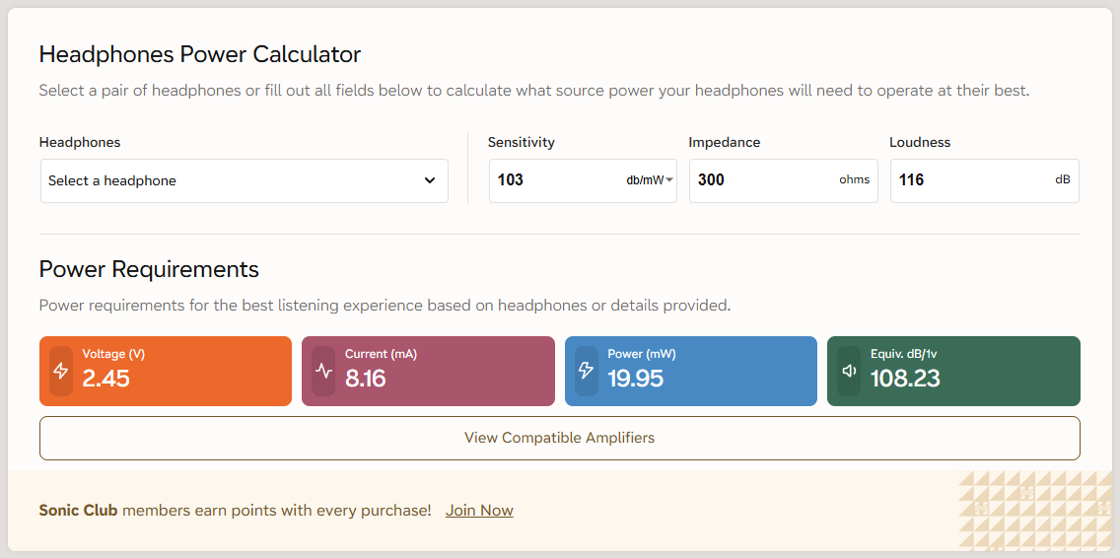Click the chevron arrow in the Headphones combo box
This screenshot has width=1120, height=558.
(x=430, y=181)
